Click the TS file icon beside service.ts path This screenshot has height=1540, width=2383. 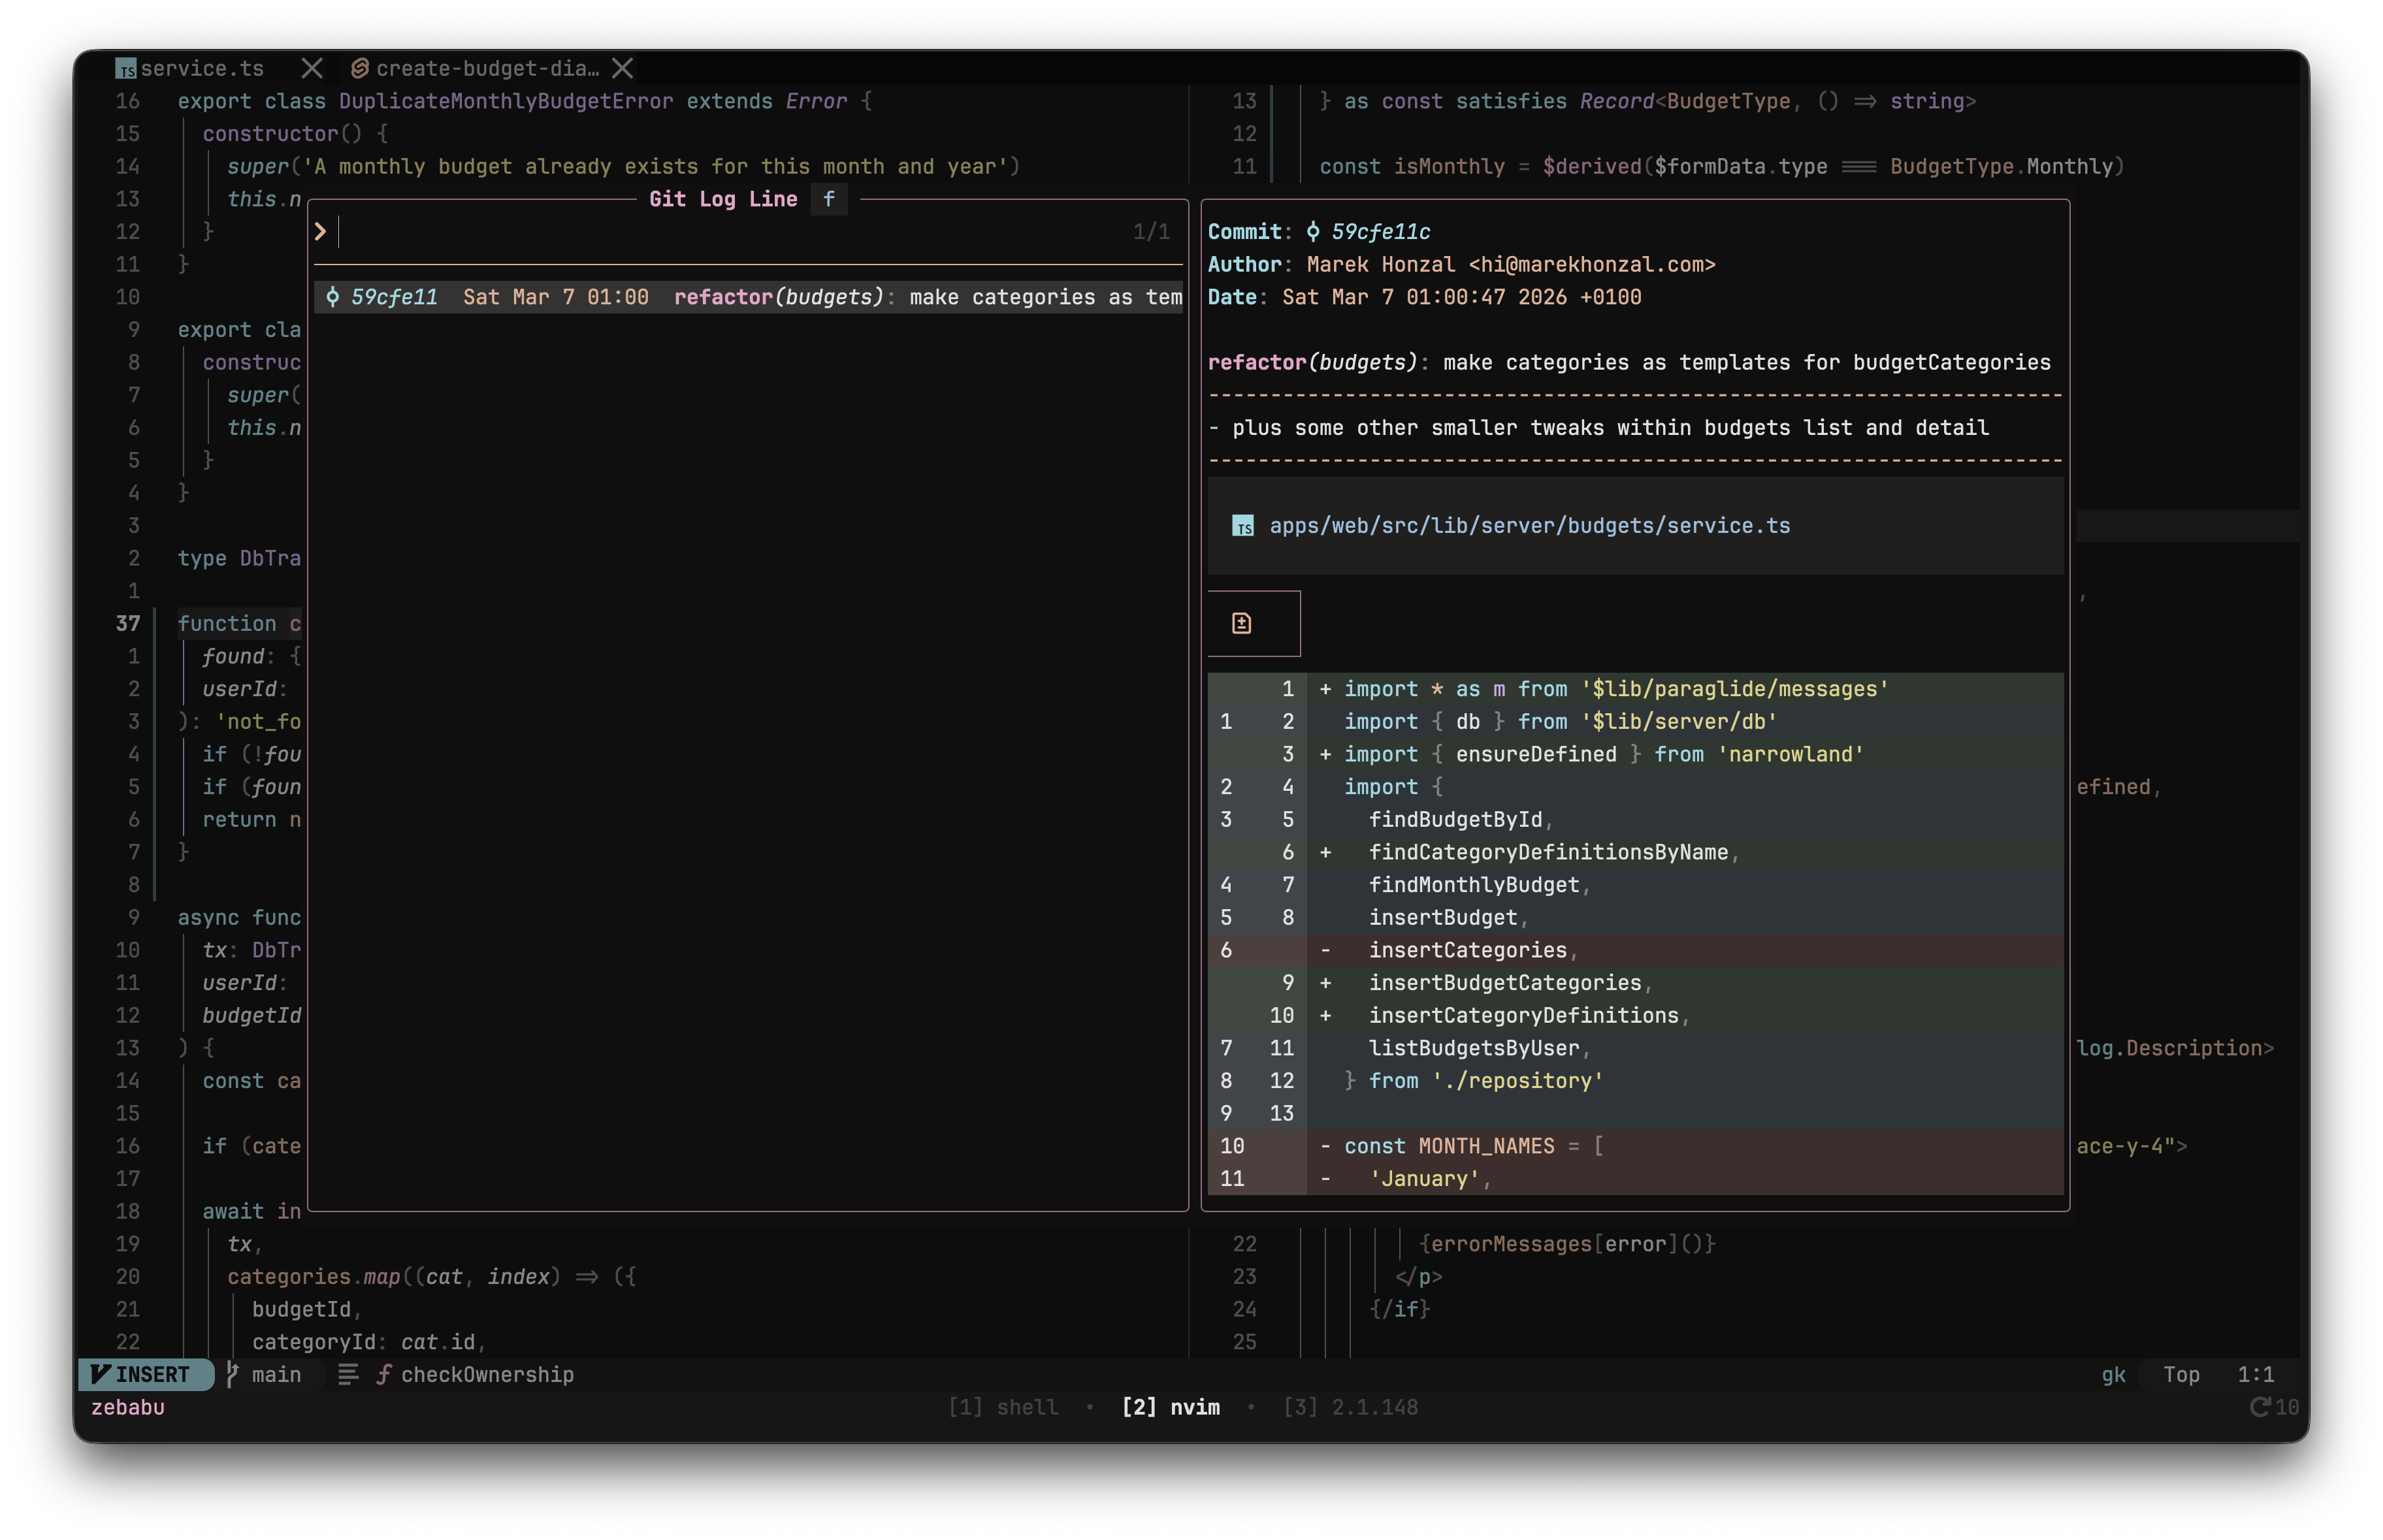coord(1243,527)
